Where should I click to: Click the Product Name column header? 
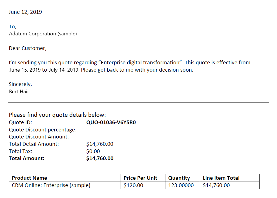[29, 178]
